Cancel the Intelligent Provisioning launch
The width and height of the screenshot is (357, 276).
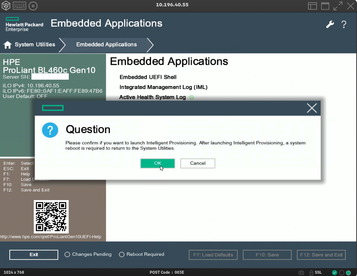coord(198,163)
